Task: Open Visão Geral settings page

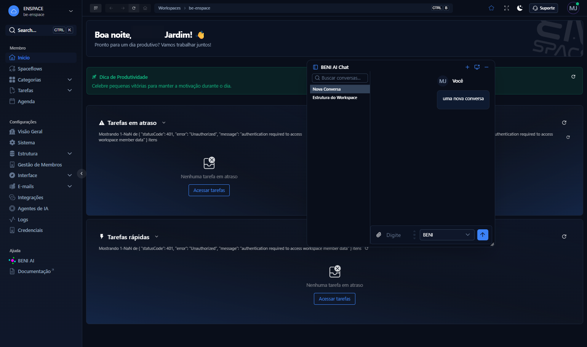Action: tap(41, 131)
